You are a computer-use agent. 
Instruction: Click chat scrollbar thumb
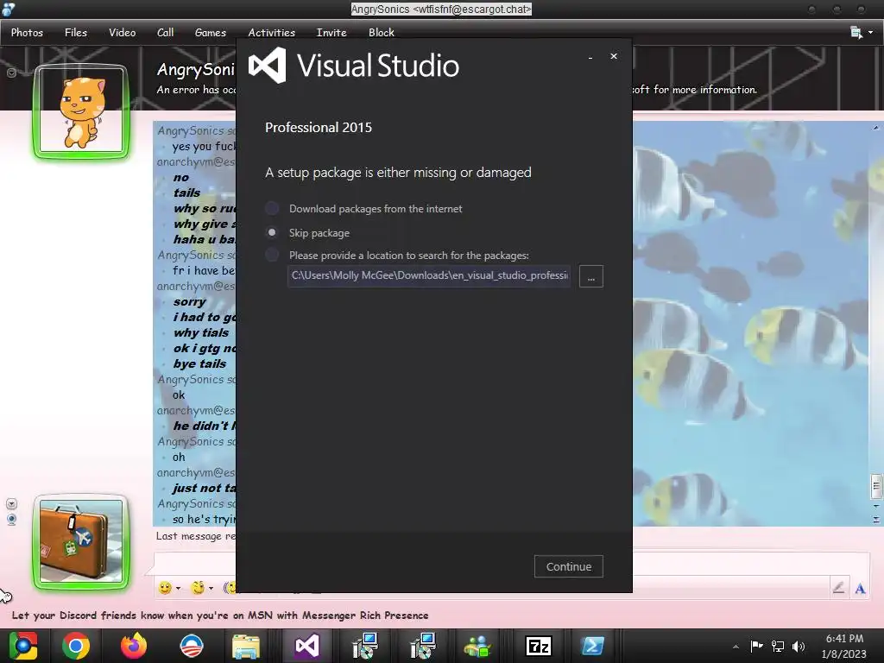[876, 487]
